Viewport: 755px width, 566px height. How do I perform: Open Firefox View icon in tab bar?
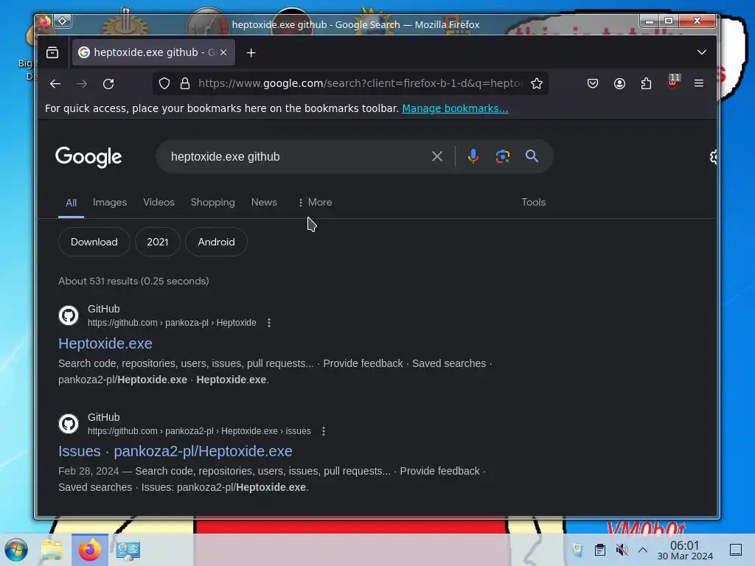coord(52,52)
